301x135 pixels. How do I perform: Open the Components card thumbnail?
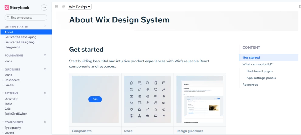point(95,99)
